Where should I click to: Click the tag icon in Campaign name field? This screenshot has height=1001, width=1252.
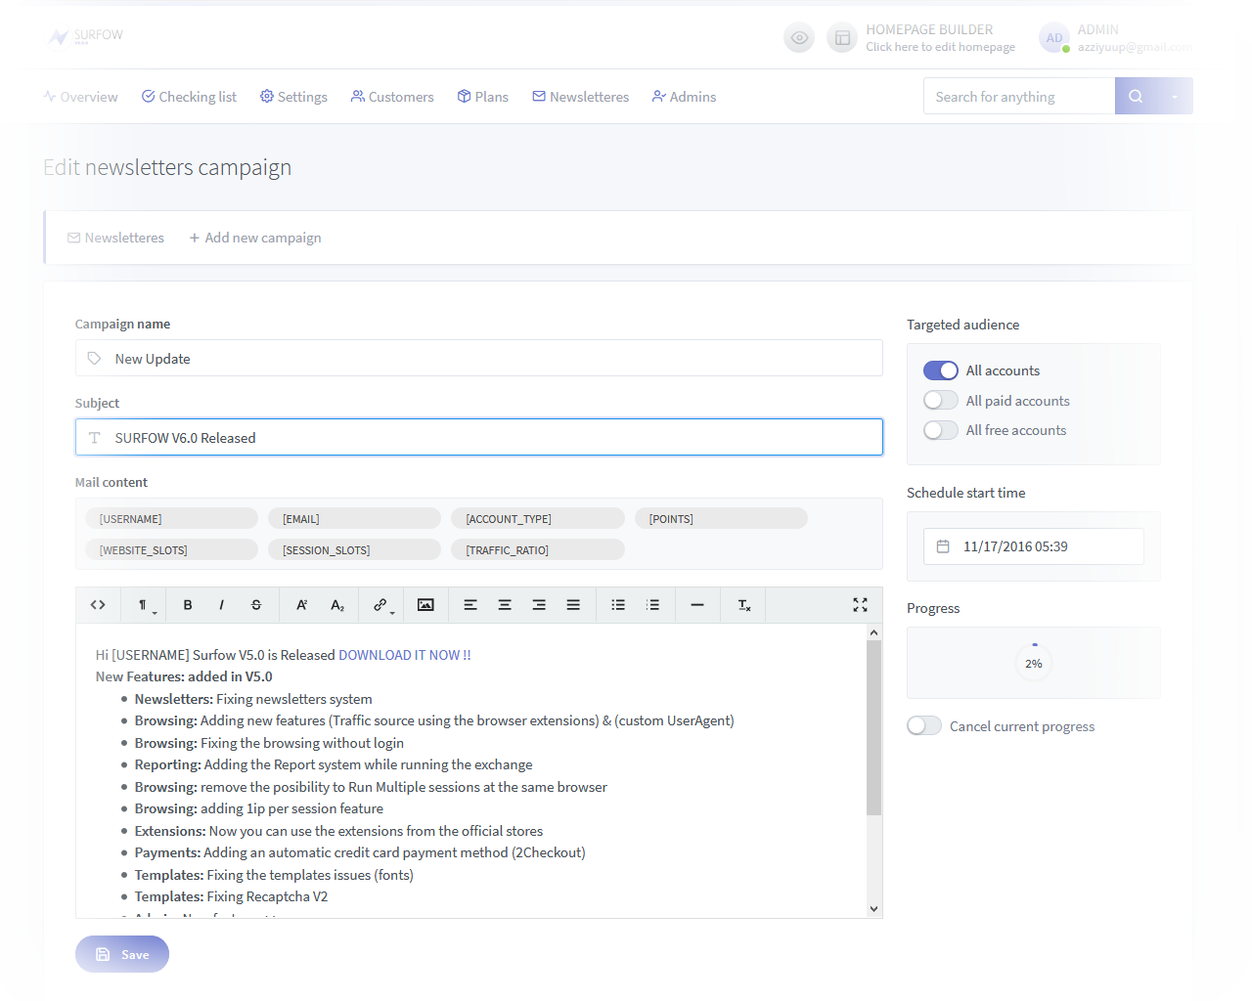94,359
